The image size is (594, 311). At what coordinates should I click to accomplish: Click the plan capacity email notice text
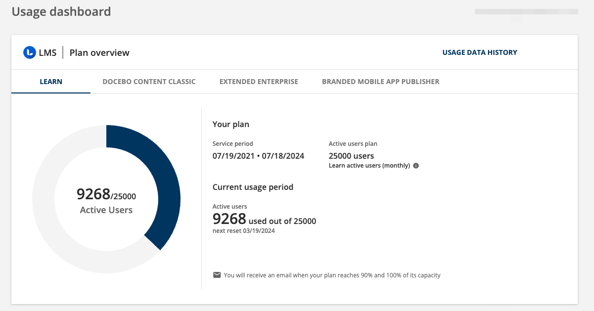[x=332, y=275]
